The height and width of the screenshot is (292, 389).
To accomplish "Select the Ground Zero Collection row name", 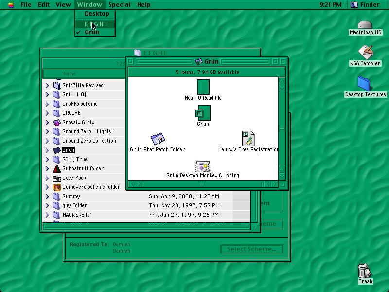I will [x=89, y=141].
